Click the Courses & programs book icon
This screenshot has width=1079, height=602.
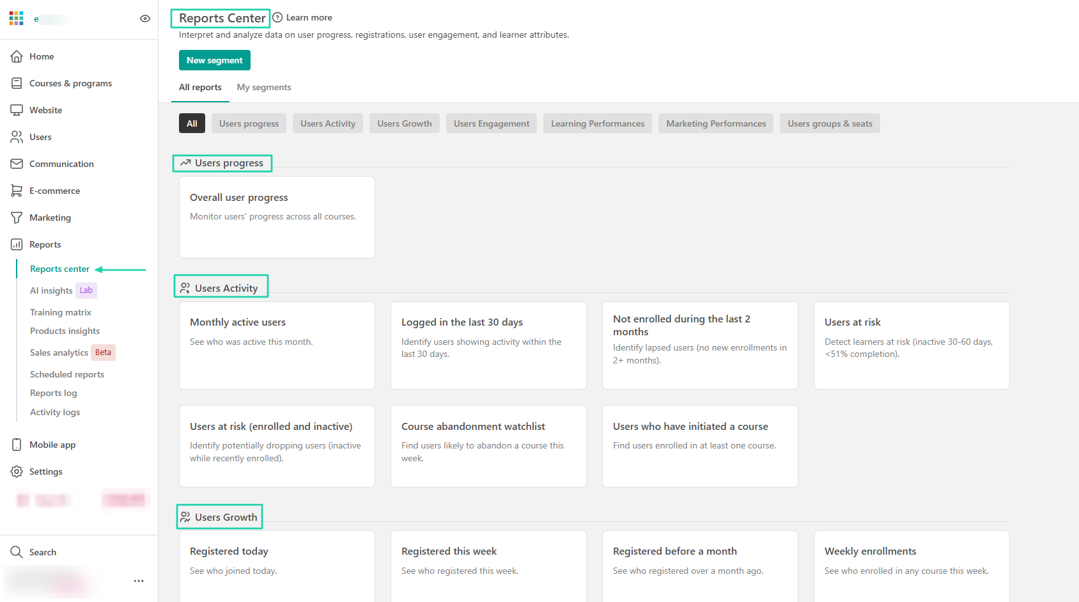(x=17, y=83)
